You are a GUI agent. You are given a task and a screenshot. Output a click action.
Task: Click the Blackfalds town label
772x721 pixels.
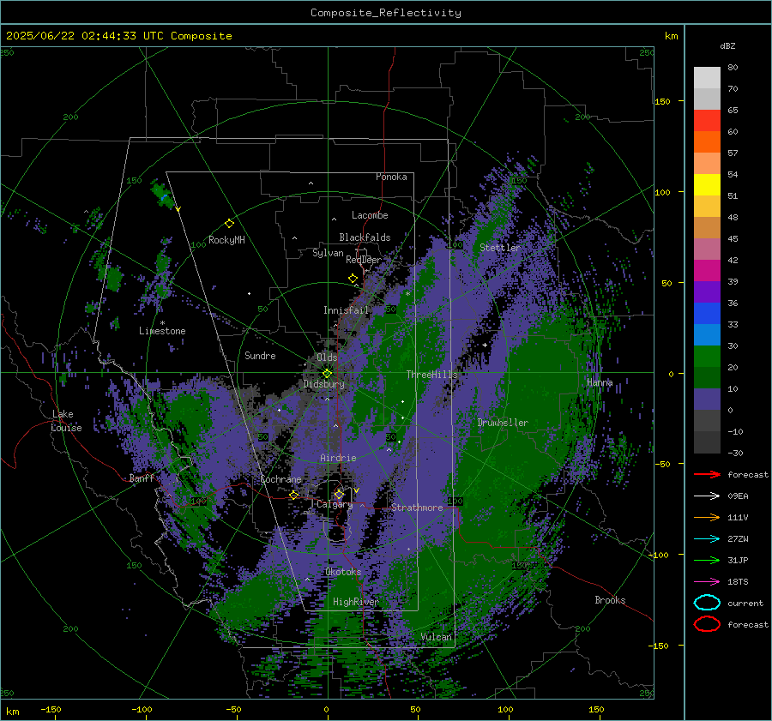(365, 237)
